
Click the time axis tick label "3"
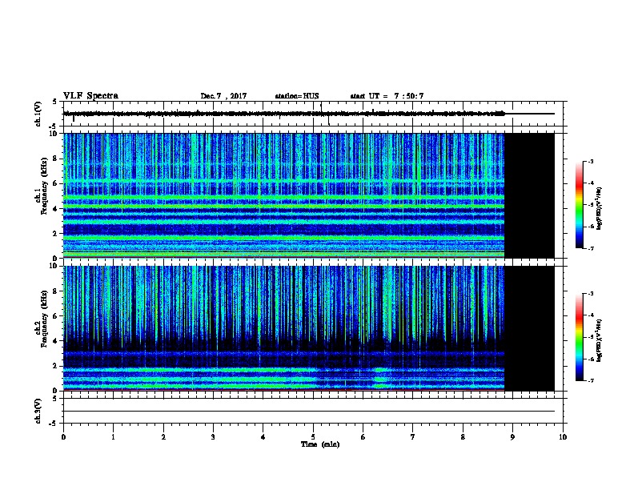213,436
